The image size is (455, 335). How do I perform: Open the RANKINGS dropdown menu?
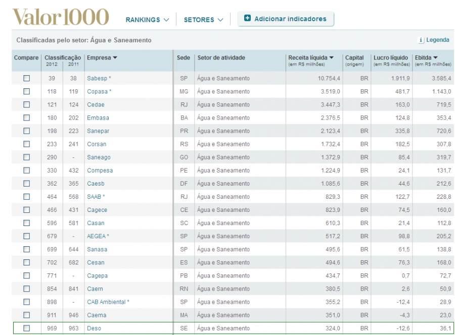pos(147,20)
